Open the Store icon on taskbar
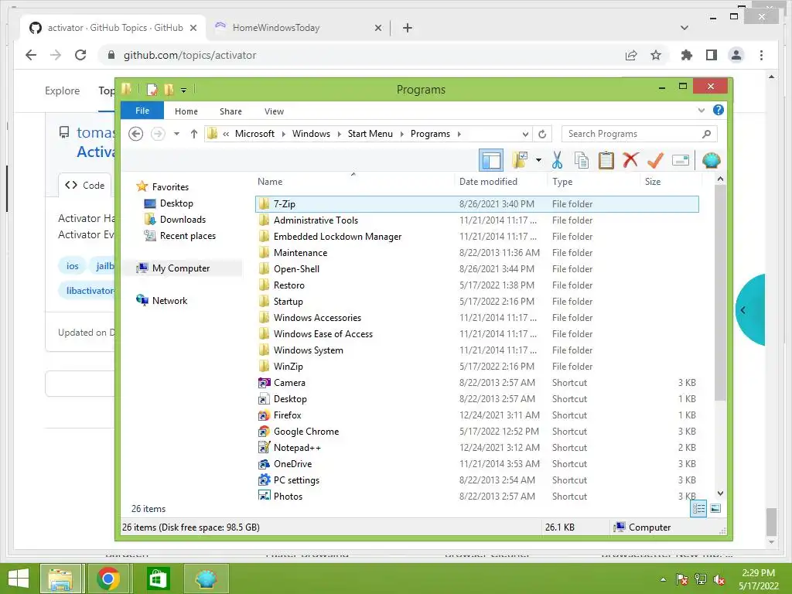 158,579
